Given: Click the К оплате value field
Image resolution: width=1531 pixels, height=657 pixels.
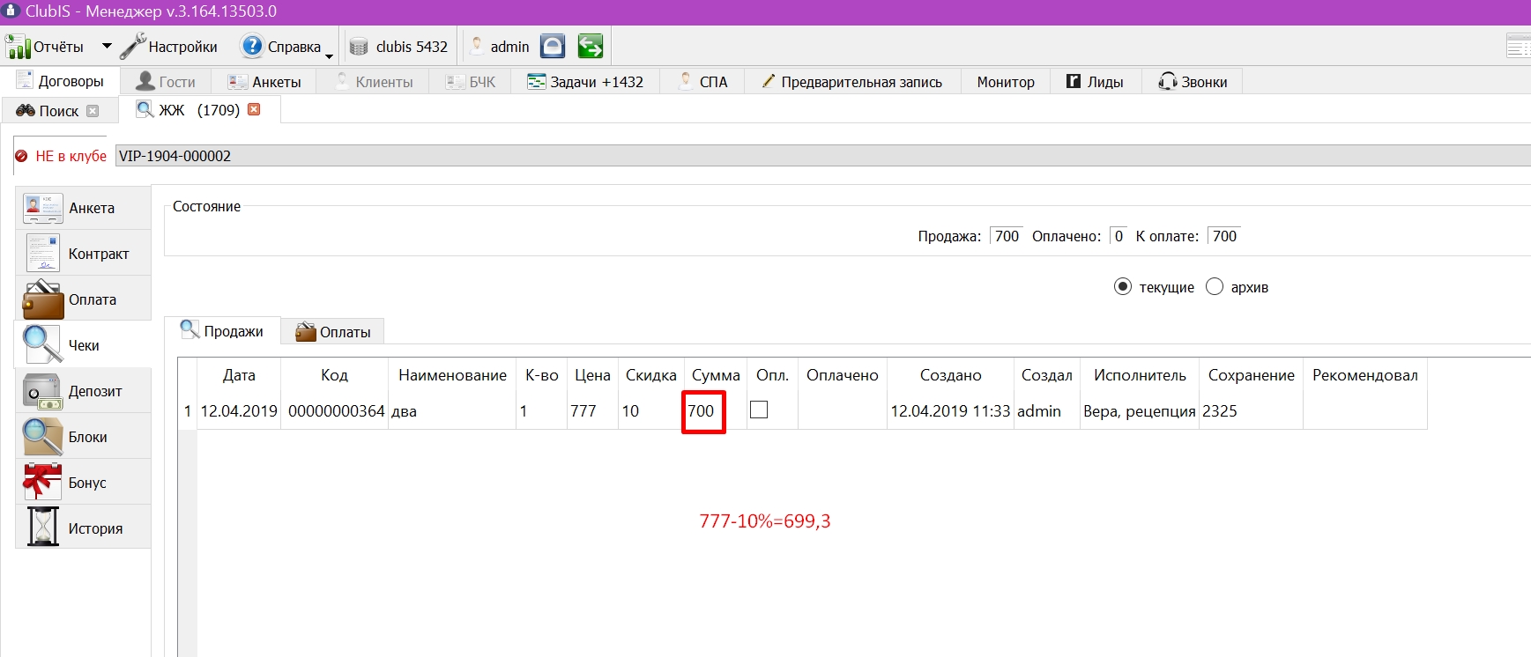Looking at the screenshot, I should 1224,236.
